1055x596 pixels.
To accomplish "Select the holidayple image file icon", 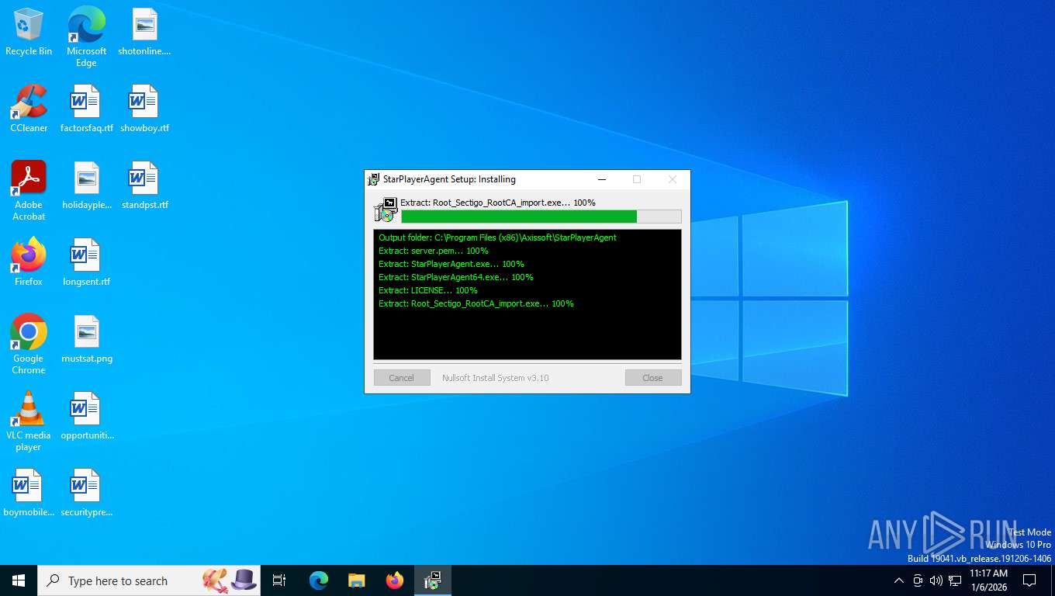I will (86, 185).
